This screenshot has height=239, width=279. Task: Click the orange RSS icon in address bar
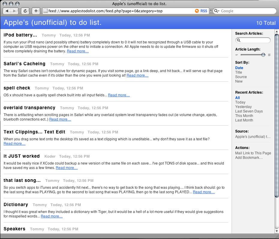point(197,11)
